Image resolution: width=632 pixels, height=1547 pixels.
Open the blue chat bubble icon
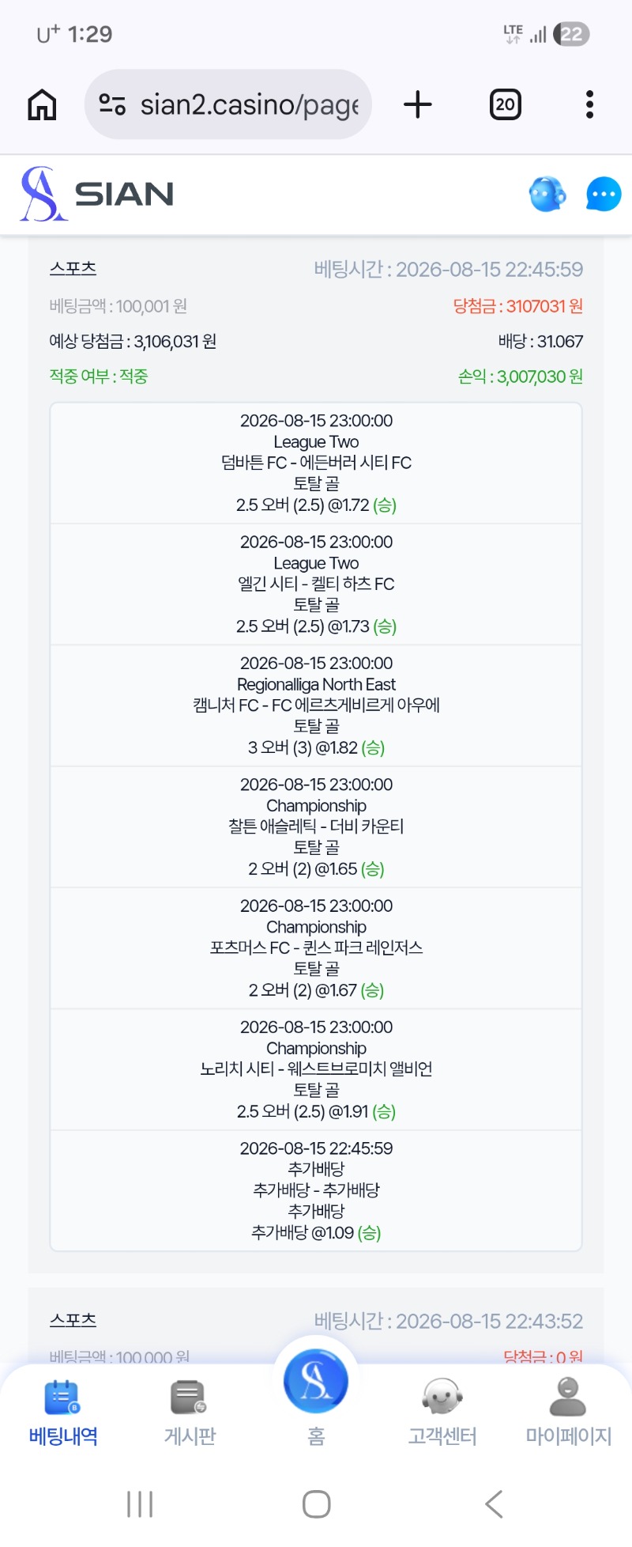coord(604,194)
